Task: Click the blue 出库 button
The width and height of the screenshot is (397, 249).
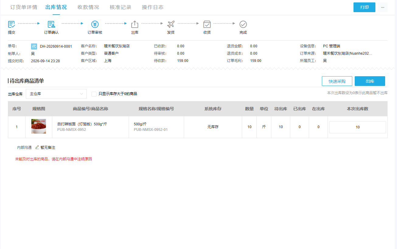Action: 370,81
